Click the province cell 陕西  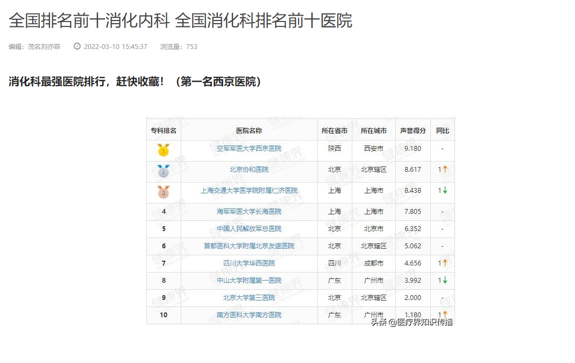pyautogui.click(x=335, y=148)
